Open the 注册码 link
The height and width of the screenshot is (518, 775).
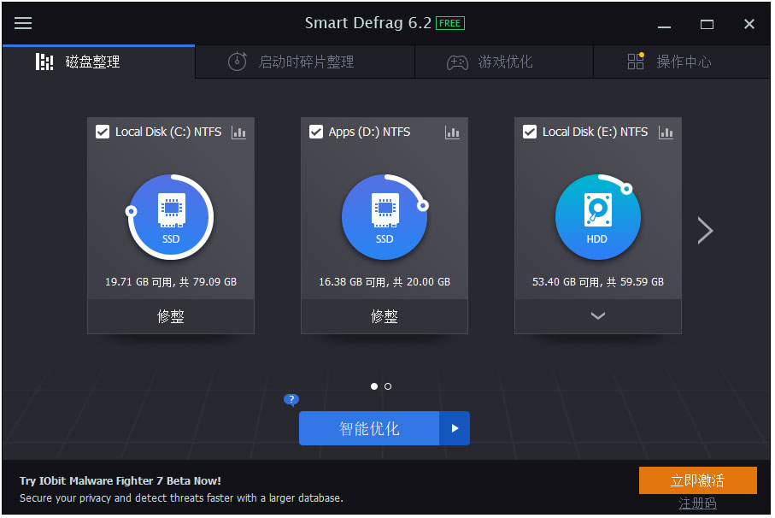(x=697, y=503)
